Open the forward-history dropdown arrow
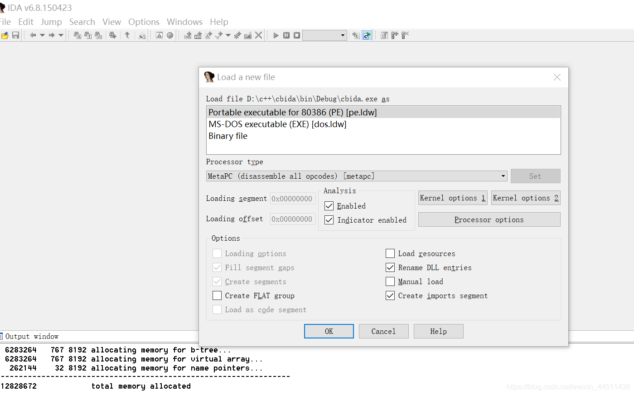This screenshot has width=634, height=395. [61, 35]
